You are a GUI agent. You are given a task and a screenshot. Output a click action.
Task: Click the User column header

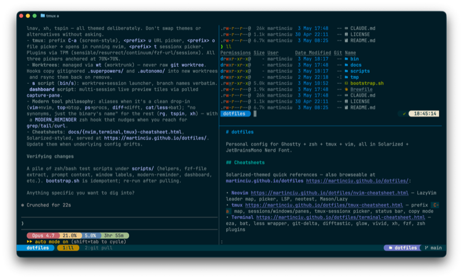tap(273, 53)
